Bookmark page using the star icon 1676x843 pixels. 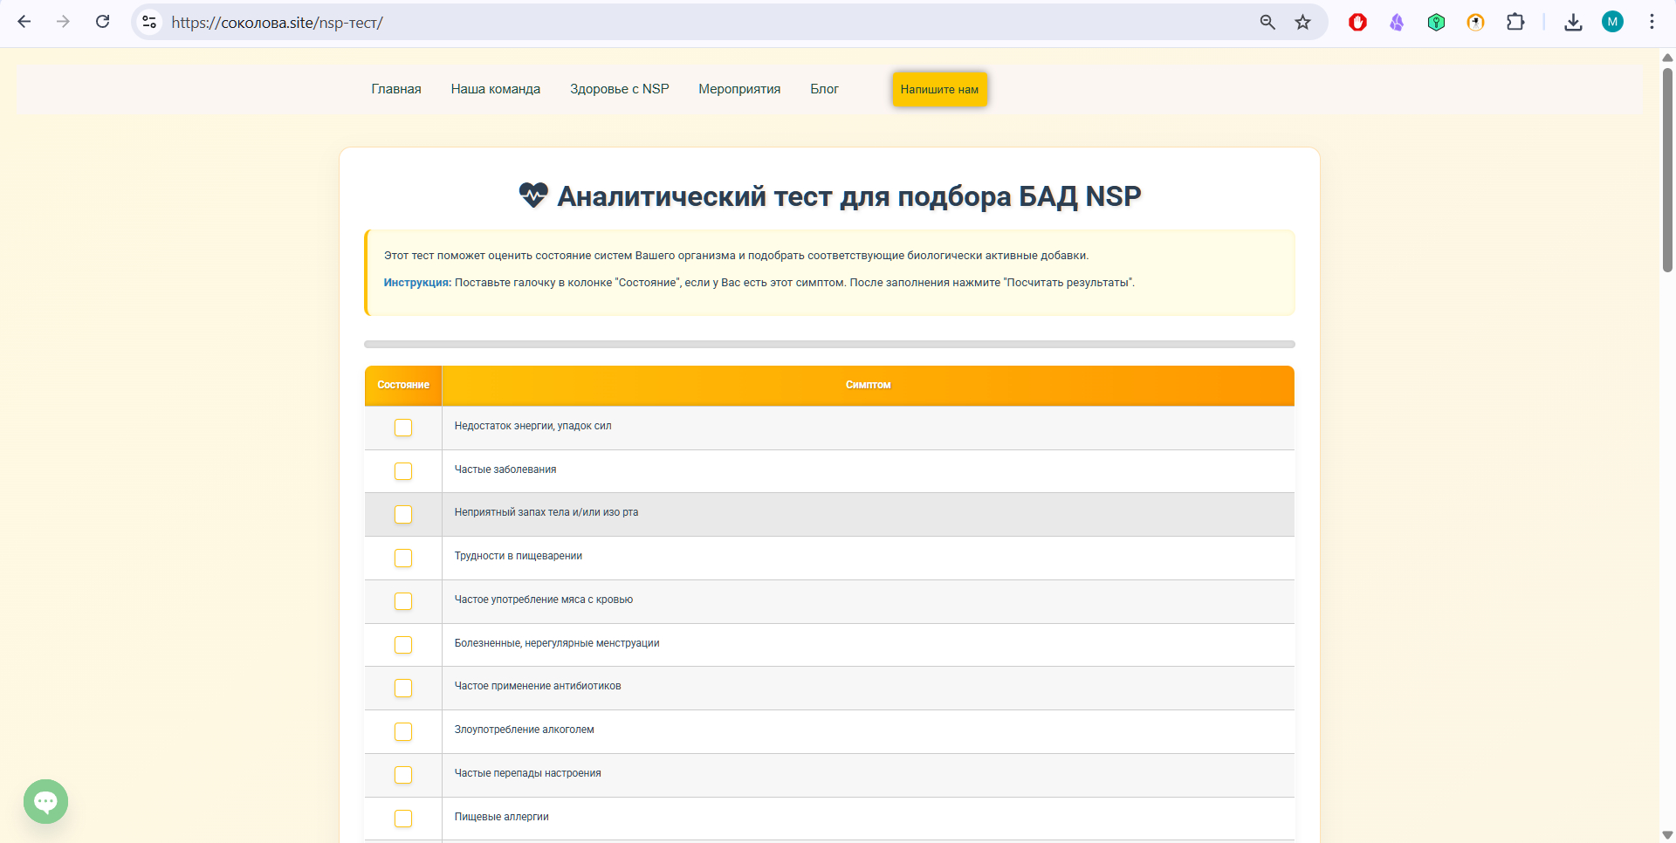click(x=1302, y=22)
